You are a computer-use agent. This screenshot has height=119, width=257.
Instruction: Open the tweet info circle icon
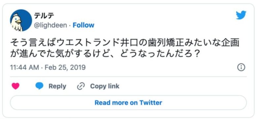(x=241, y=67)
